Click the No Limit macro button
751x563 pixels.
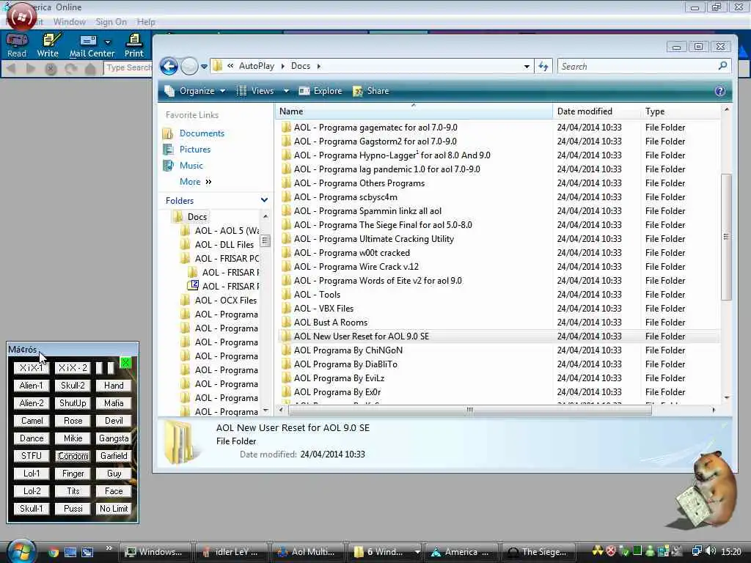click(114, 509)
